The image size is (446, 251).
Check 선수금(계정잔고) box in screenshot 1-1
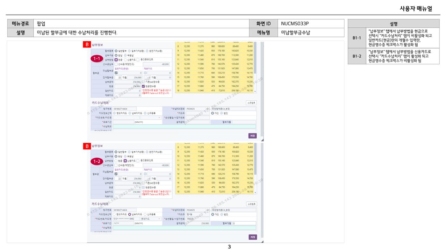[116, 64]
